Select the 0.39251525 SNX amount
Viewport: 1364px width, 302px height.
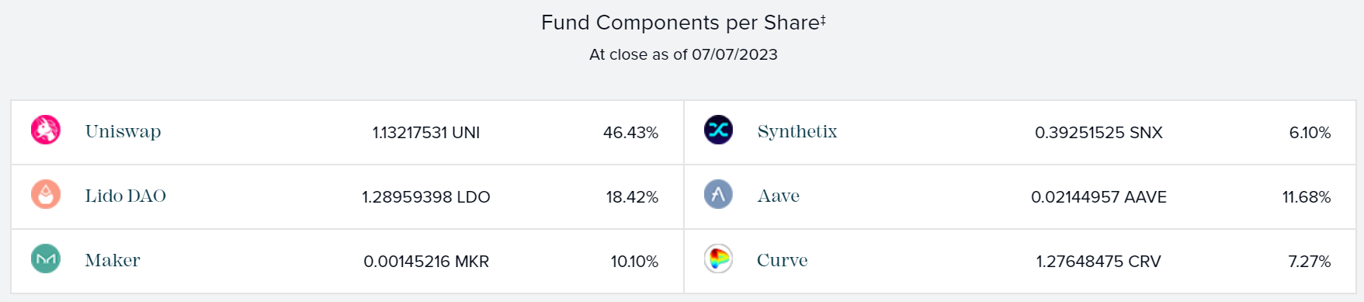tap(1098, 133)
